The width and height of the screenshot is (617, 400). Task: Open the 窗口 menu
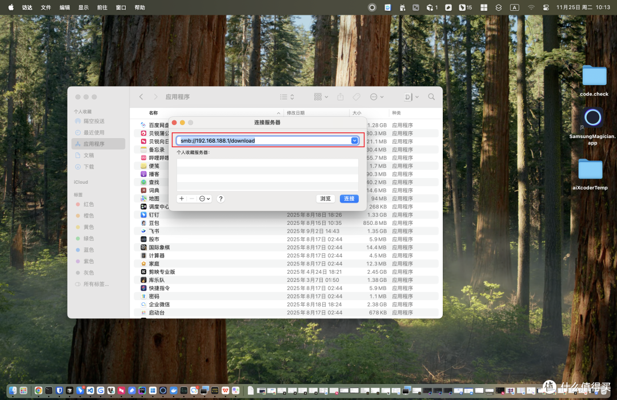tap(121, 7)
